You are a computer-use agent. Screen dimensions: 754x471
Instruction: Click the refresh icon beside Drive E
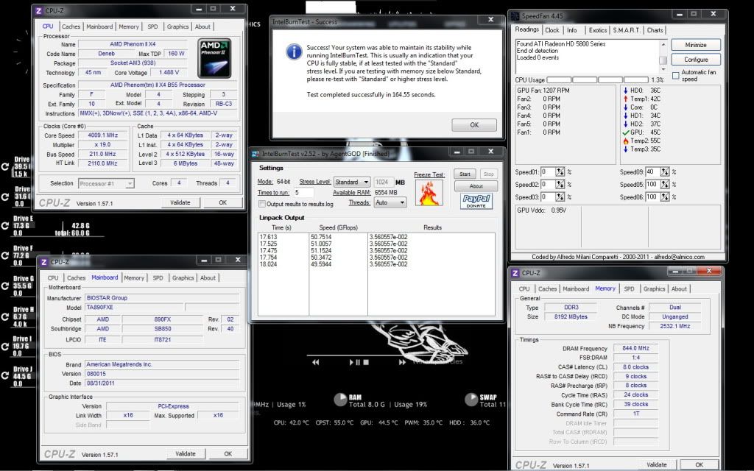point(5,226)
